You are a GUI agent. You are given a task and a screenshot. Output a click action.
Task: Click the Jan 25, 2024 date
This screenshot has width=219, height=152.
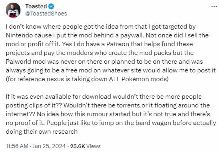pyautogui.click(x=49, y=146)
